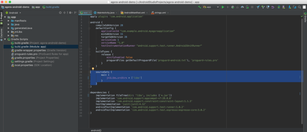Expand the generatedJava folder
307x132 pixels.
tap(8, 28)
